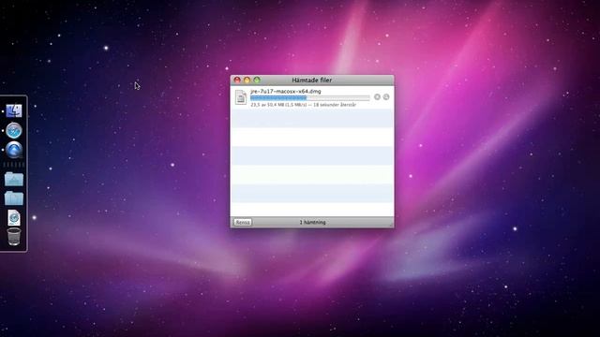Launch Safari from the dock
Image resolution: width=600 pixels, height=337 pixels.
(14, 131)
